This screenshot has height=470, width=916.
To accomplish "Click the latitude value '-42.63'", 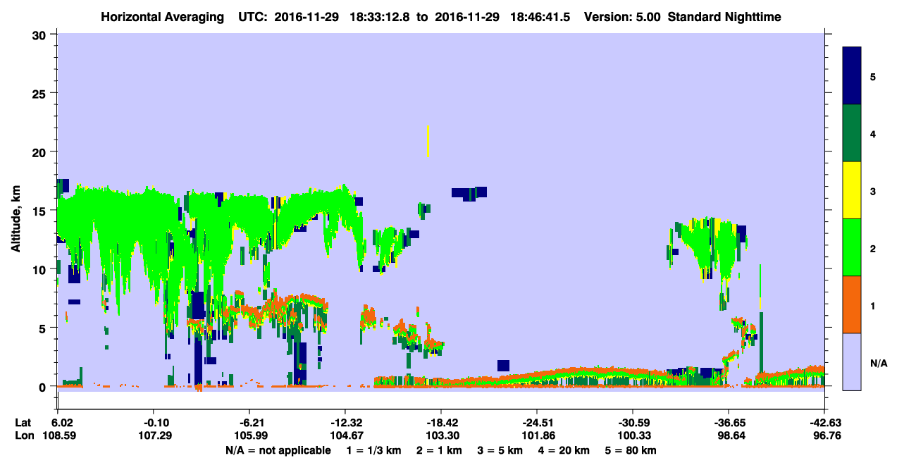I will click(824, 422).
